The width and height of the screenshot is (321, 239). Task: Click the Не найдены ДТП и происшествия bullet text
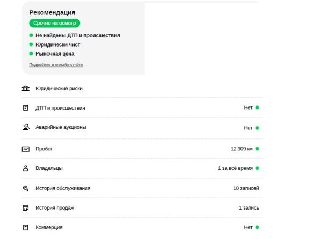coord(78,35)
